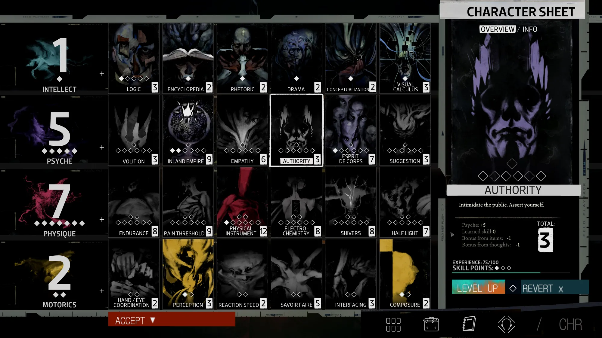This screenshot has height=338, width=602.
Task: Click the plus beside Psyche attribute
Action: coord(102,147)
